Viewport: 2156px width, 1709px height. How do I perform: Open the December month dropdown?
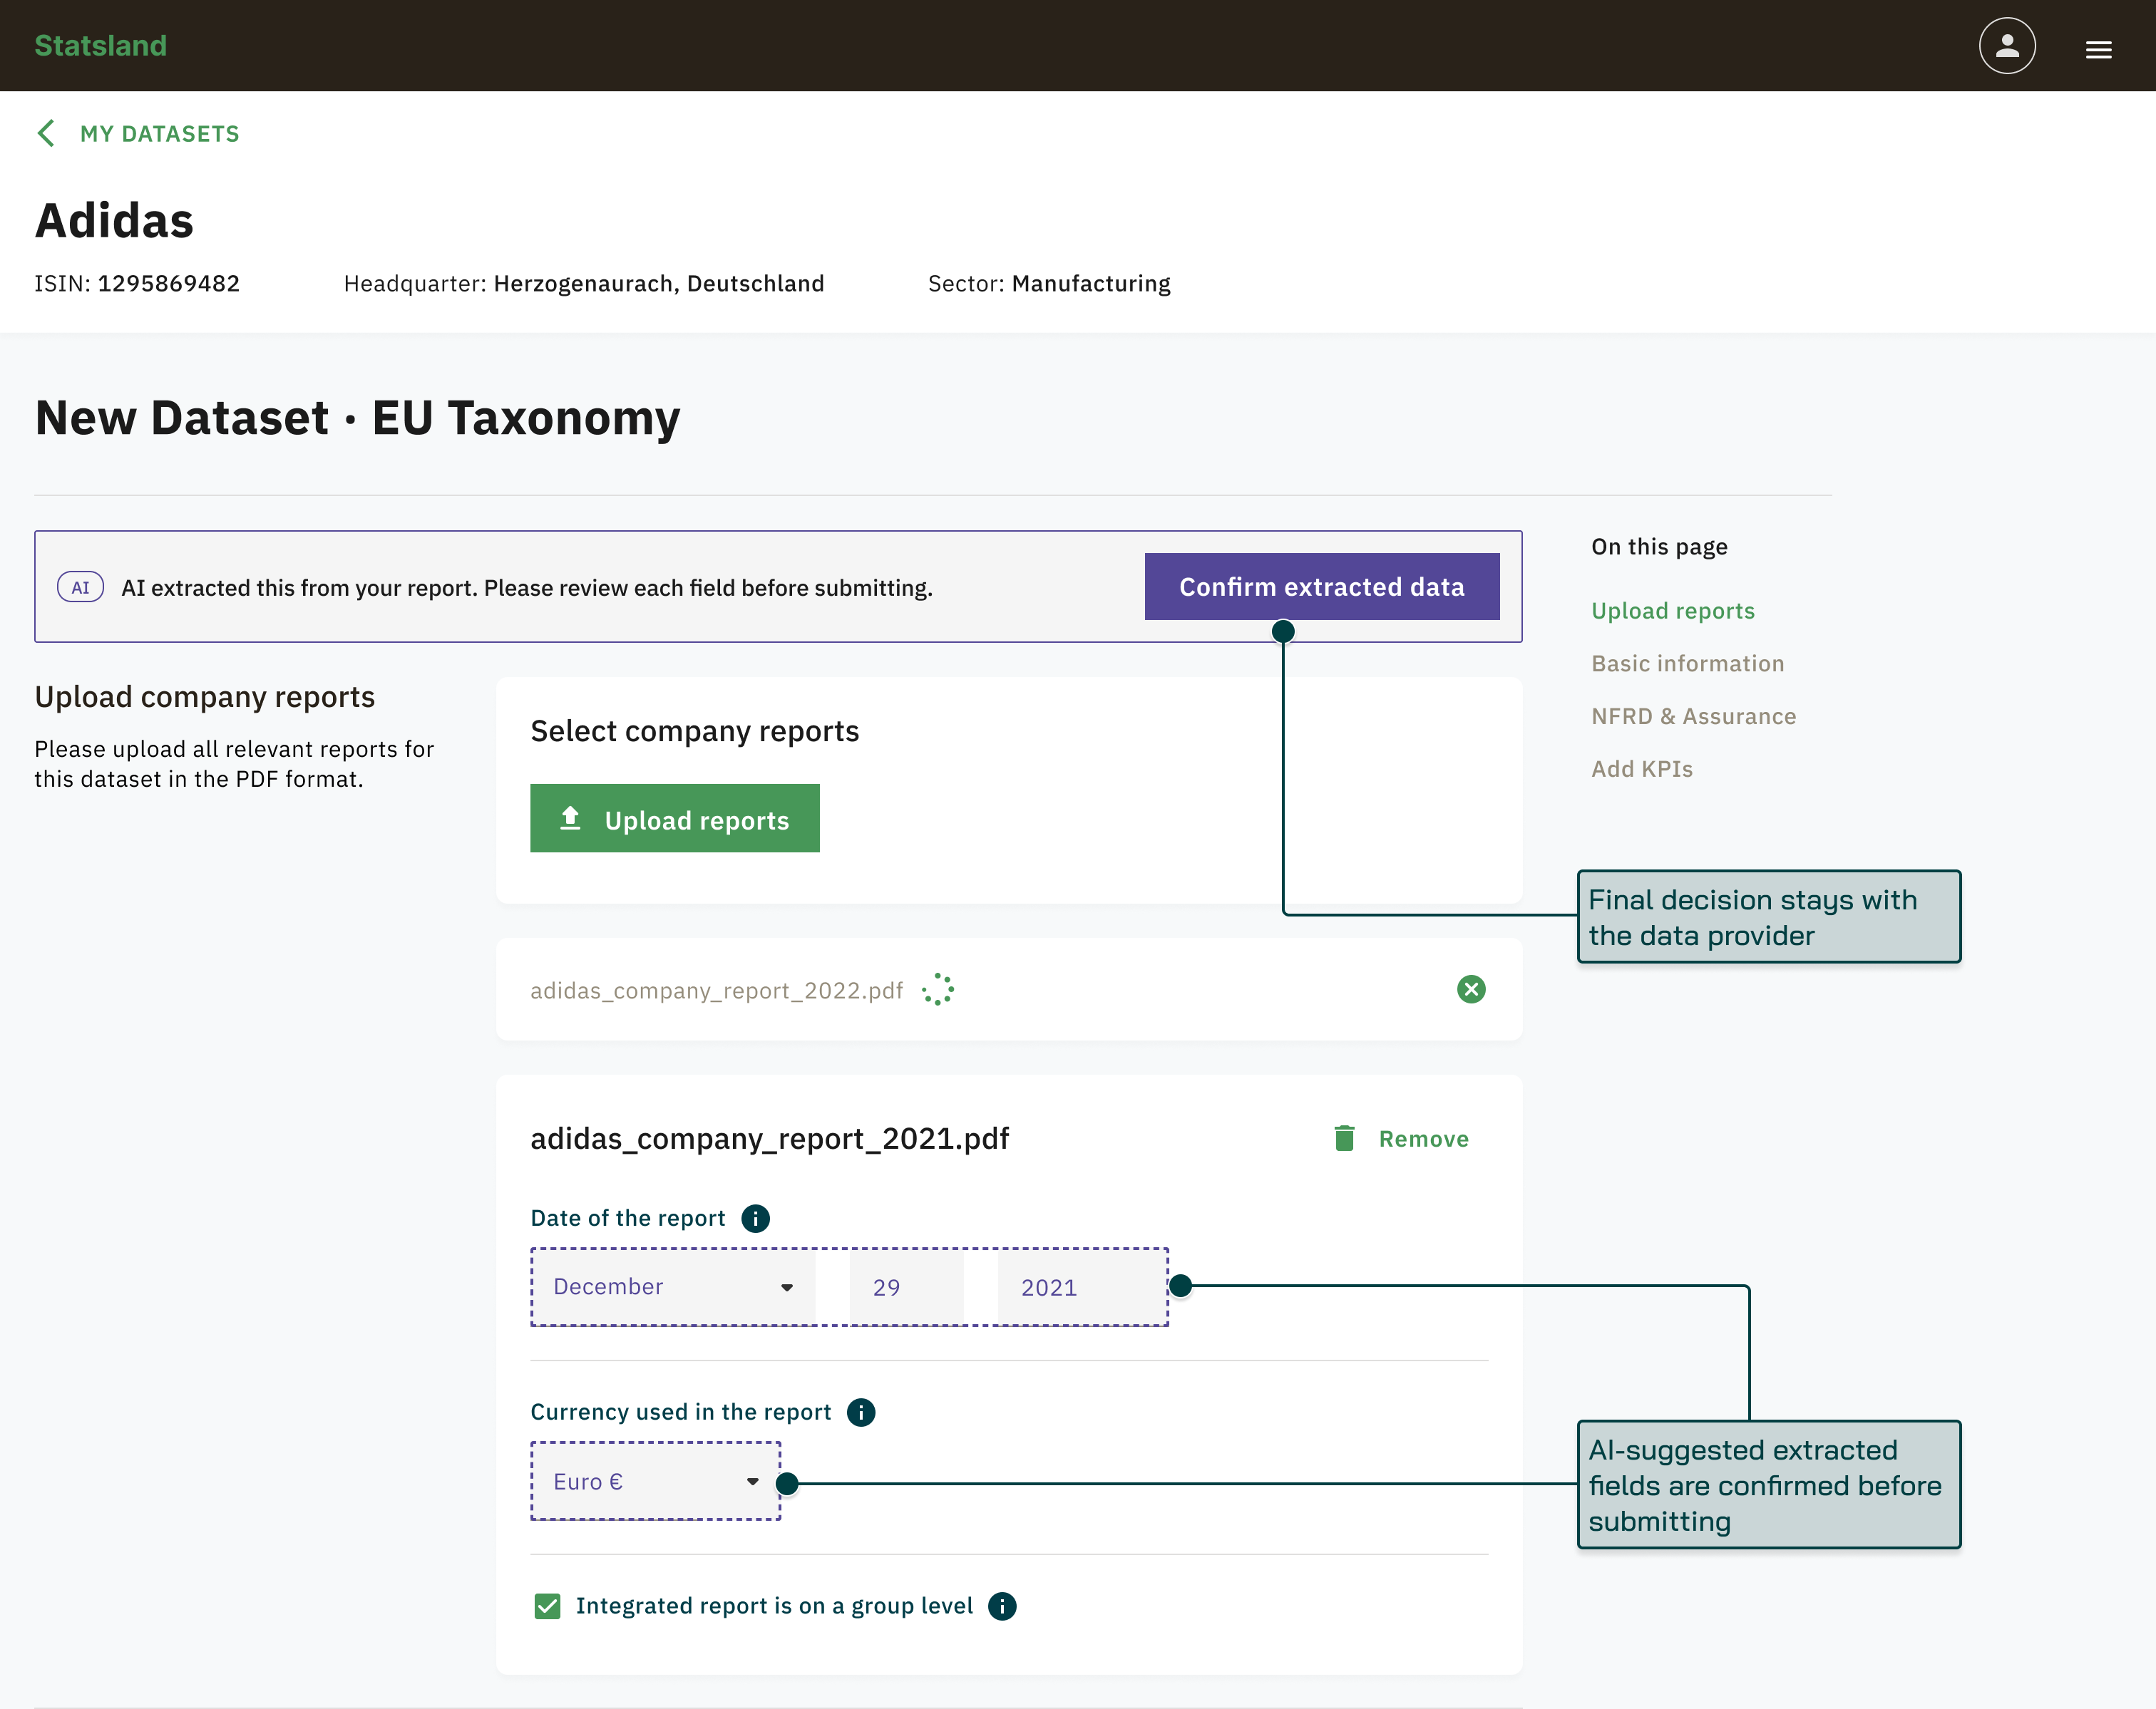coord(674,1287)
